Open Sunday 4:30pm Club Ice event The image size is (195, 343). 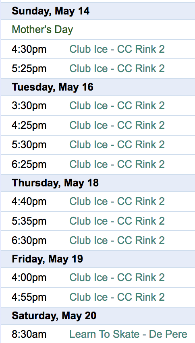tap(117, 49)
